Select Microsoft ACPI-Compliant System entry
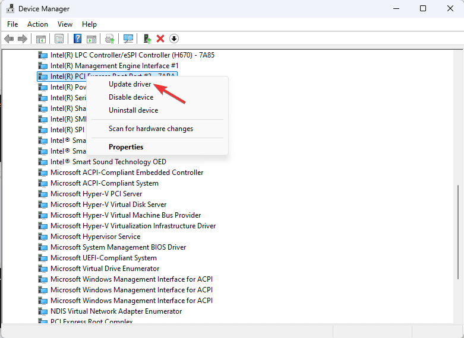The image size is (464, 338). tap(105, 183)
